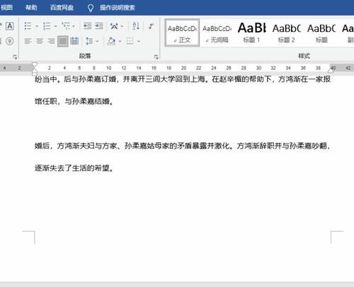Image resolution: width=354 pixels, height=287 pixels.
Task: Click text line starting 纷当中。后与孙柔嘉订婚
Action: click(183, 79)
